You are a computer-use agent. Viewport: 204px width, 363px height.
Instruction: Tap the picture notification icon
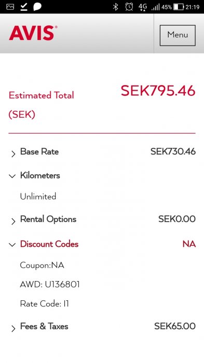(x=10, y=7)
